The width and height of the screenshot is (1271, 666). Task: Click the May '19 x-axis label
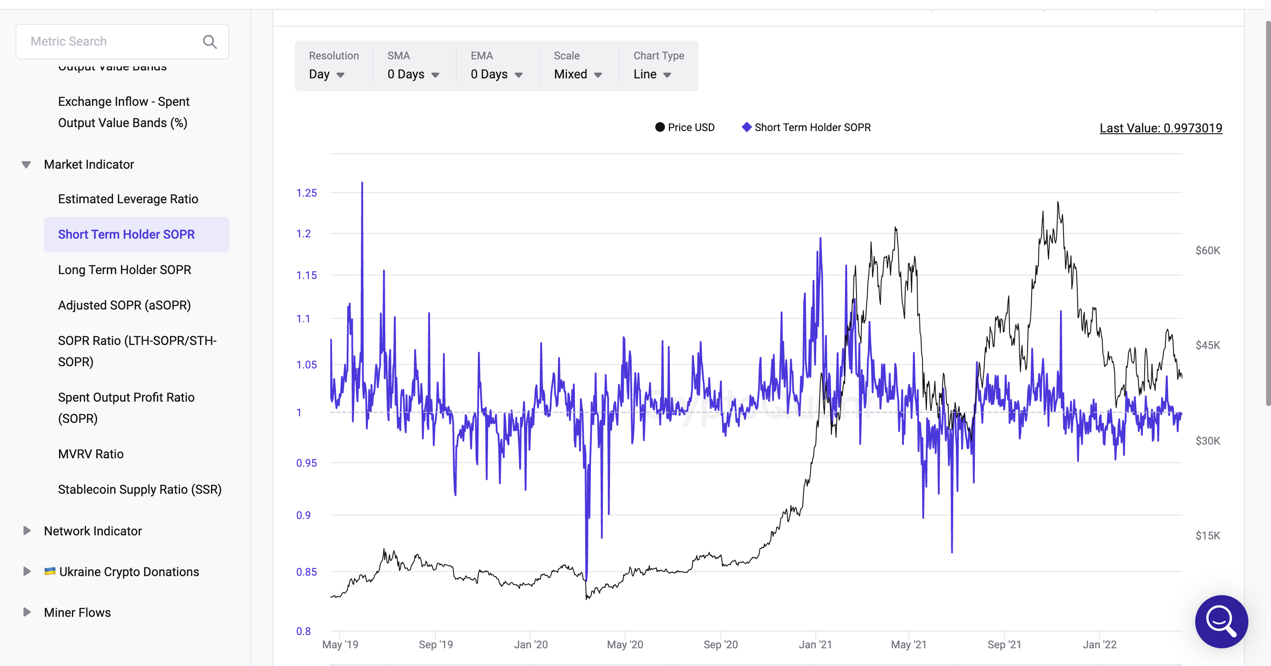[x=340, y=645]
